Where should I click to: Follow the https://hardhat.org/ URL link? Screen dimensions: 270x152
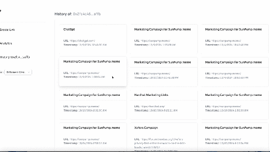coord(153,106)
